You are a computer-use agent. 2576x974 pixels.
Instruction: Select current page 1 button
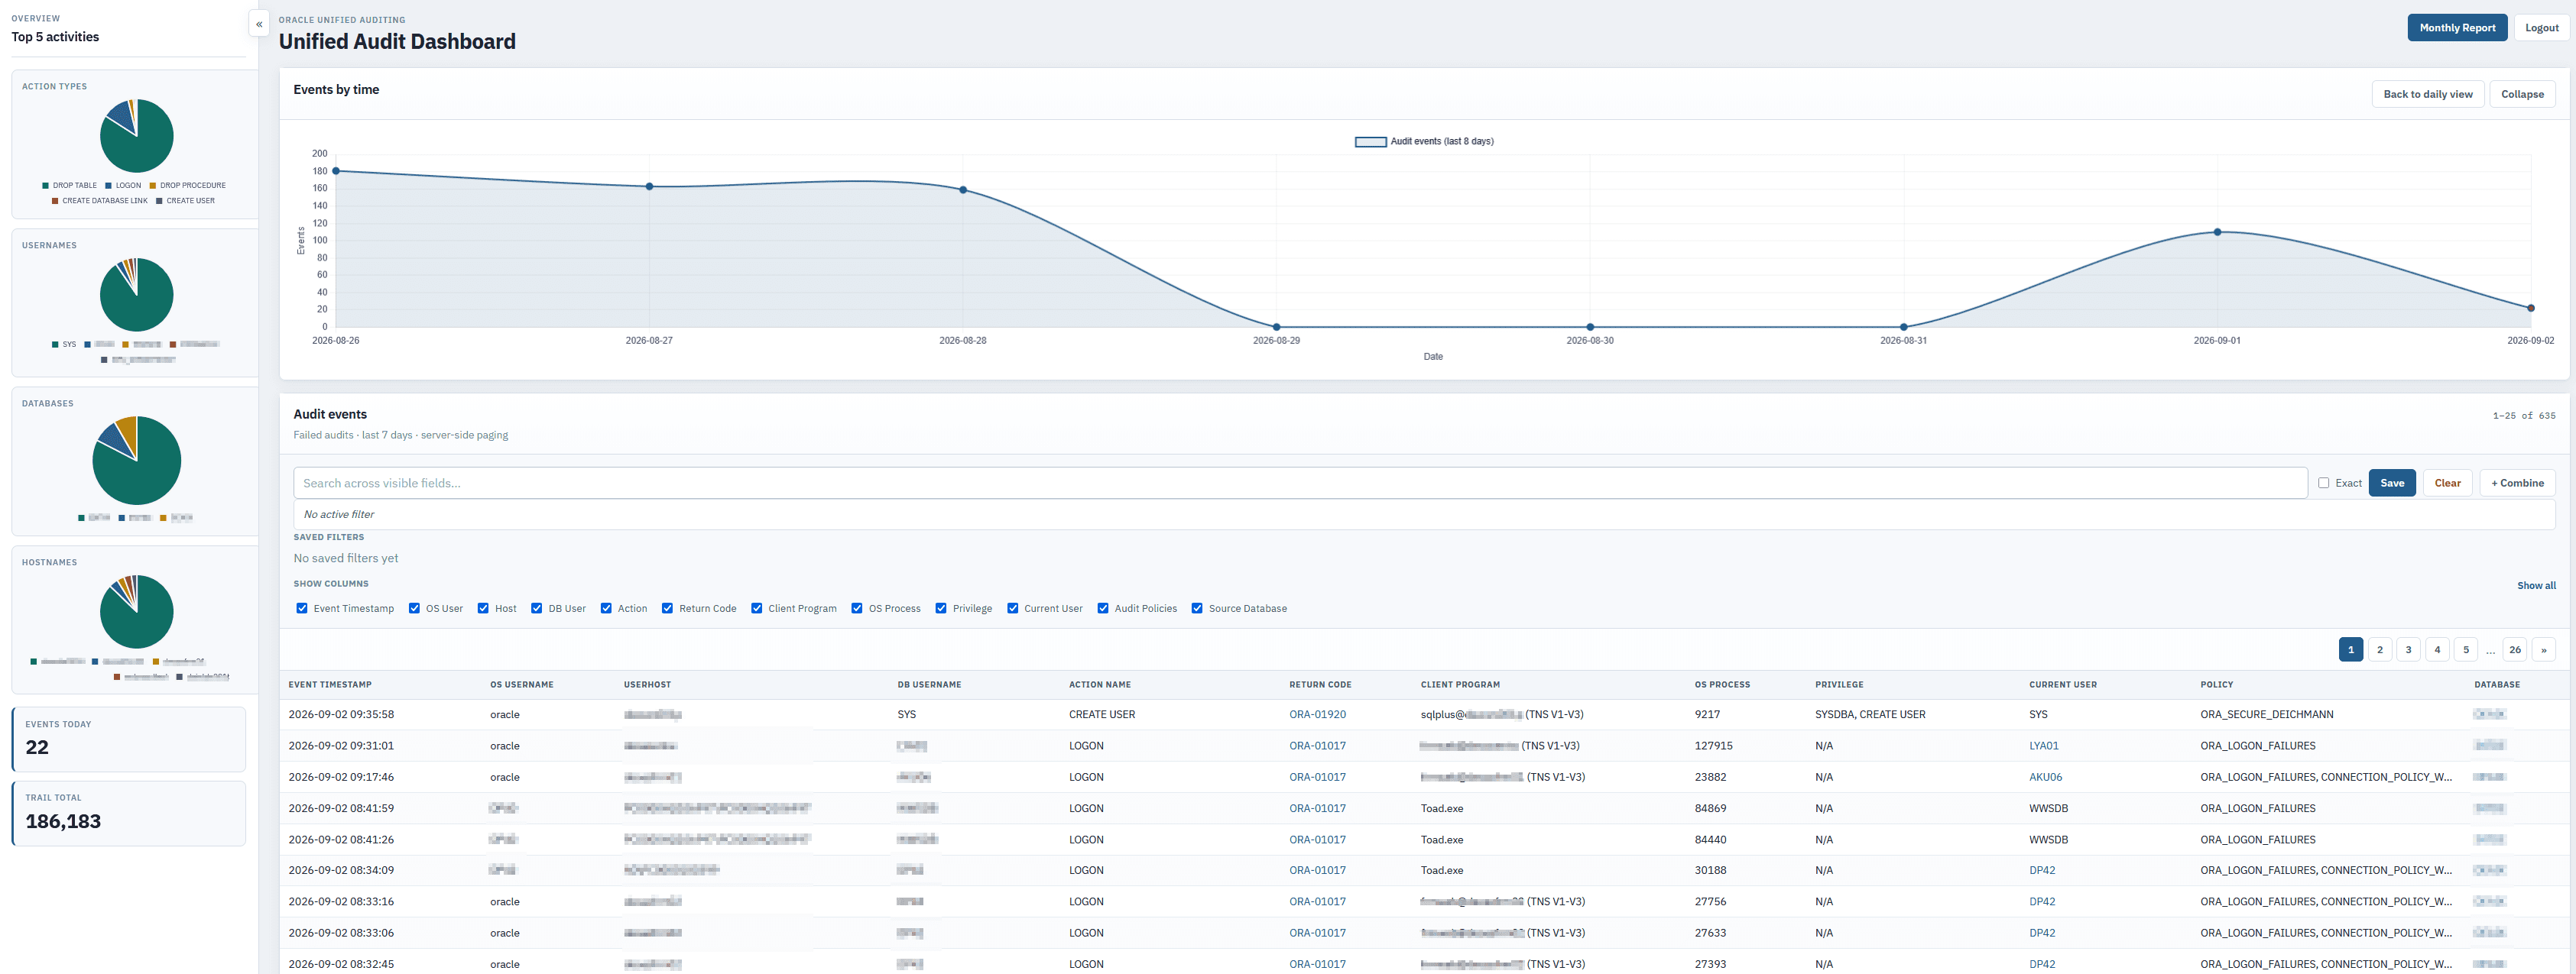pos(2350,649)
